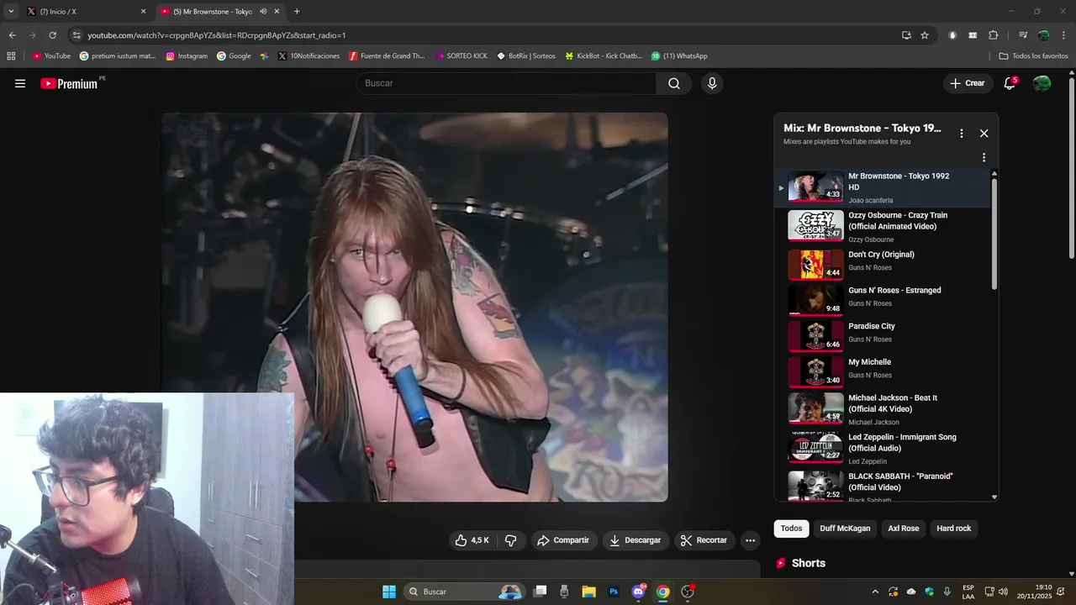Click the Recortar clip button
The width and height of the screenshot is (1076, 605).
[x=704, y=540]
